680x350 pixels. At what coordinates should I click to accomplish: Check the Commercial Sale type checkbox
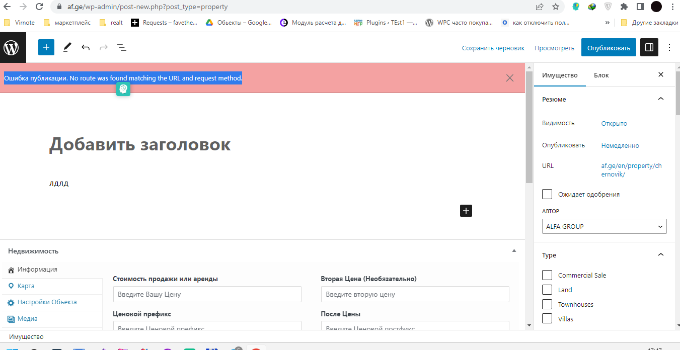point(547,275)
